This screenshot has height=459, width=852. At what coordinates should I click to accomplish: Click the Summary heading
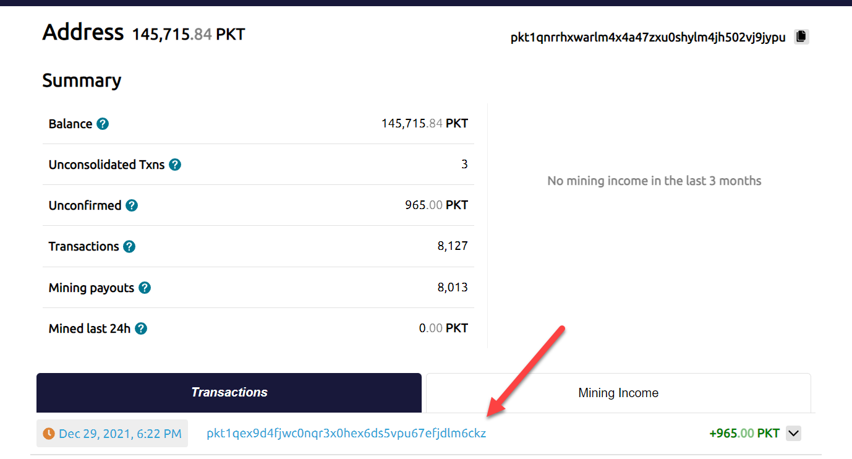tap(82, 80)
